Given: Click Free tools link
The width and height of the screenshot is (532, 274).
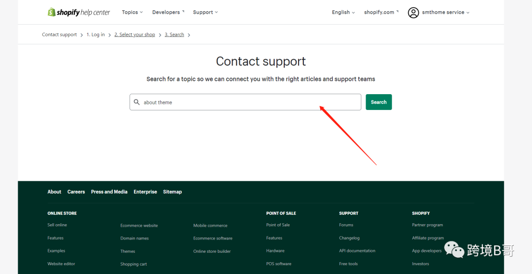Looking at the screenshot, I should (348, 264).
